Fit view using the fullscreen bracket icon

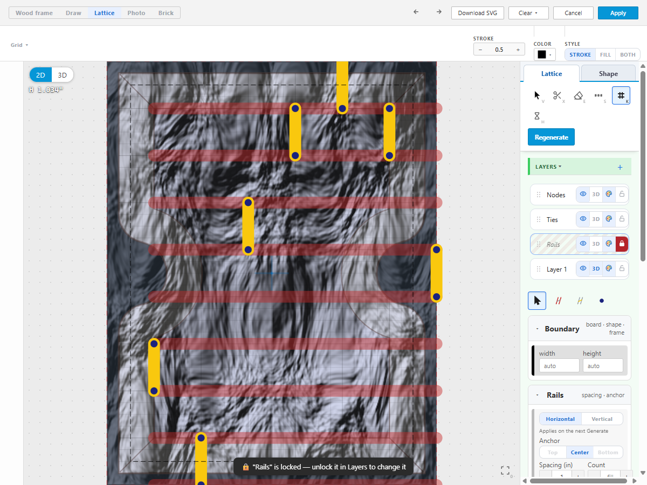pyautogui.click(x=505, y=470)
